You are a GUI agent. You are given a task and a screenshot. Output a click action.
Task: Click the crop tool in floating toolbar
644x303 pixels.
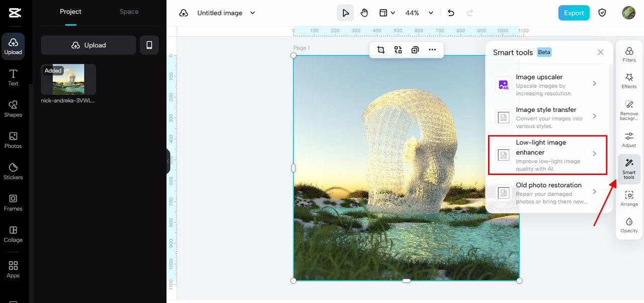point(381,50)
